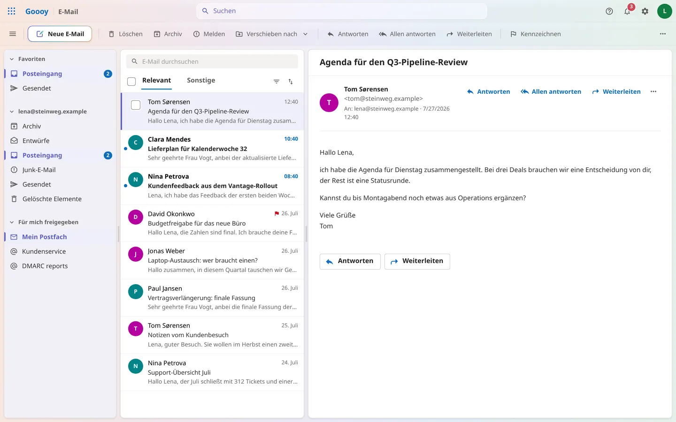The height and width of the screenshot is (422, 676).
Task: Switch to the Relevant tab
Action: click(x=157, y=80)
